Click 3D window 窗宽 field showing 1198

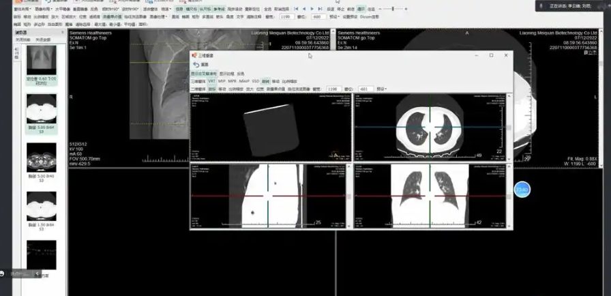(334, 89)
